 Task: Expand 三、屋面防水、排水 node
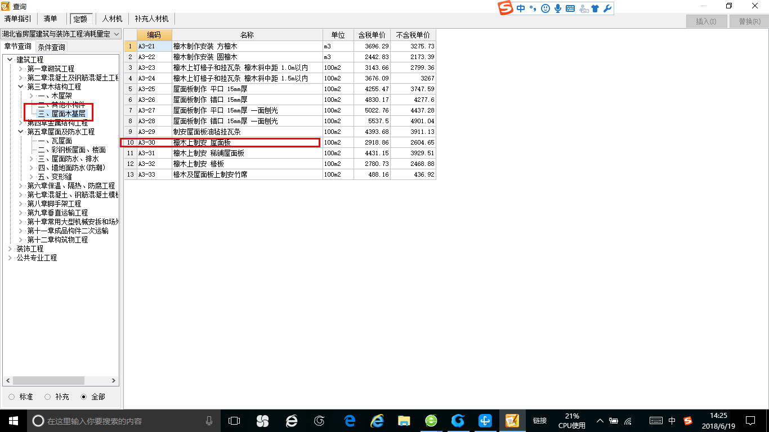pyautogui.click(x=32, y=159)
